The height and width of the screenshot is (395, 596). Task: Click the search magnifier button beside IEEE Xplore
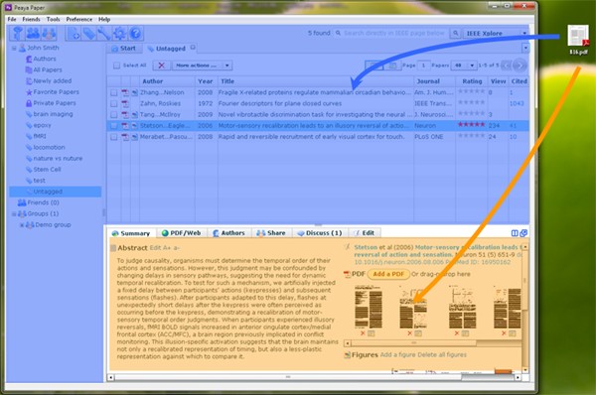[x=455, y=33]
